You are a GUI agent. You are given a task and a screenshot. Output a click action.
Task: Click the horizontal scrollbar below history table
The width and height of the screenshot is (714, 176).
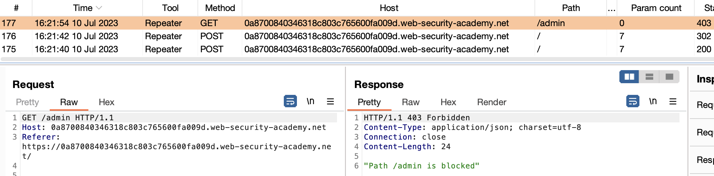pos(345,59)
